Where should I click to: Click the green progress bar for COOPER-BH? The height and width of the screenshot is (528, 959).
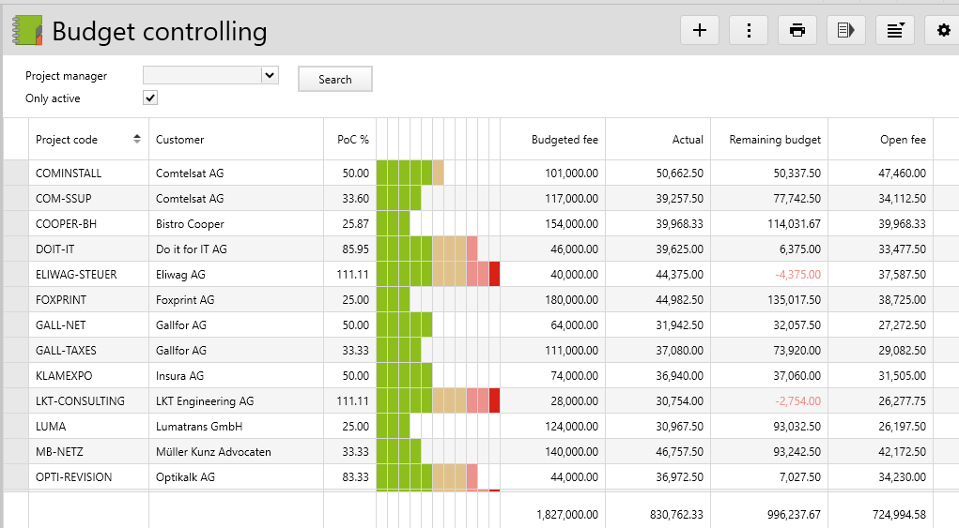pos(393,224)
